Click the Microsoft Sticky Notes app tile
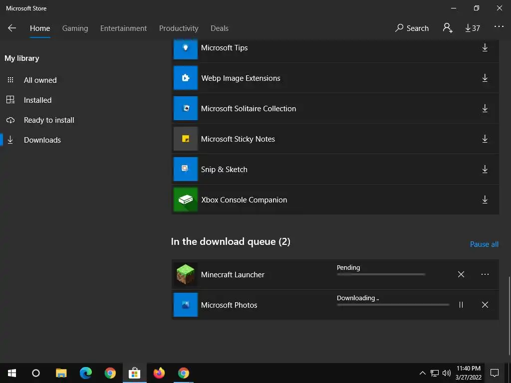 point(186,139)
